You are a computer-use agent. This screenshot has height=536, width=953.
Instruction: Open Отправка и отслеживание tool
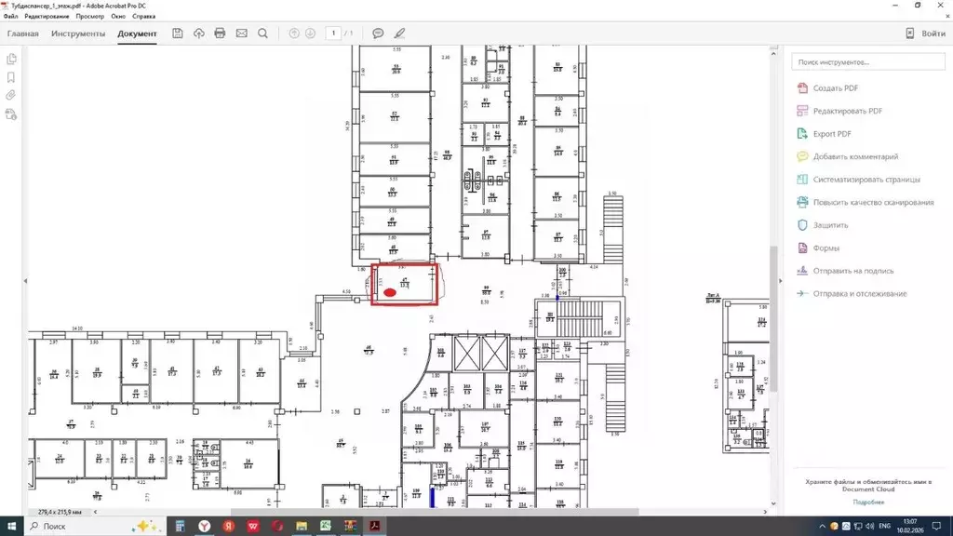coord(852,293)
